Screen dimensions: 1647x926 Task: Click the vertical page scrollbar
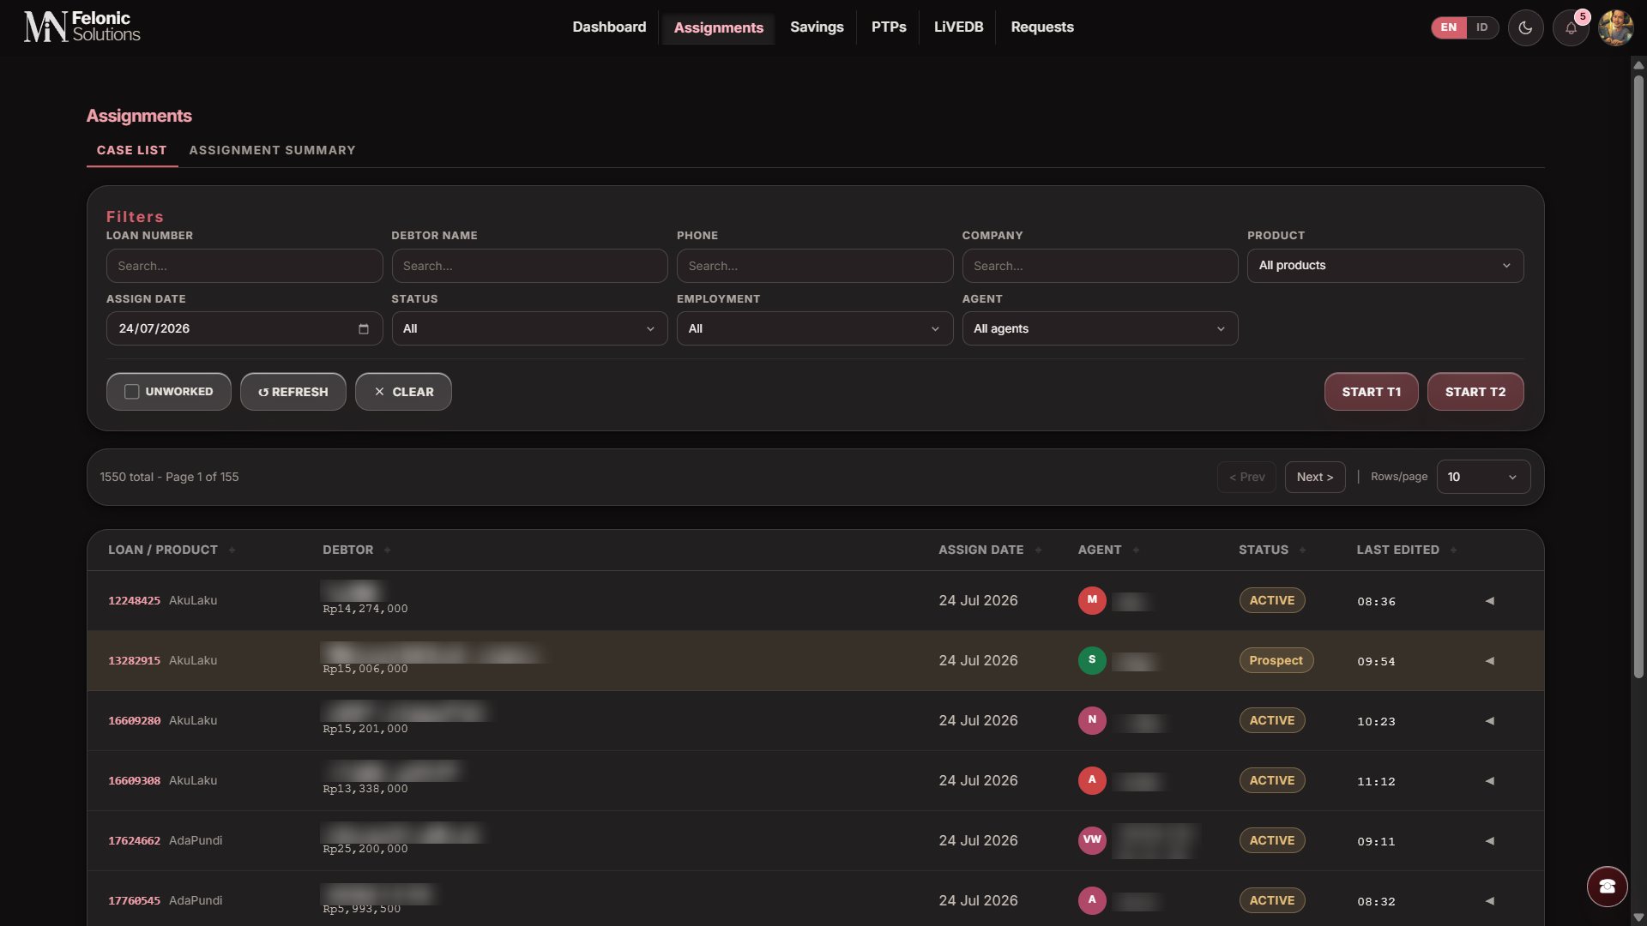coord(1638,377)
